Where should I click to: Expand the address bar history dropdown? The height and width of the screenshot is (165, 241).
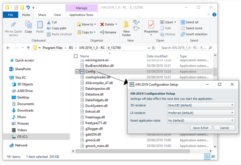pyautogui.click(x=149, y=48)
